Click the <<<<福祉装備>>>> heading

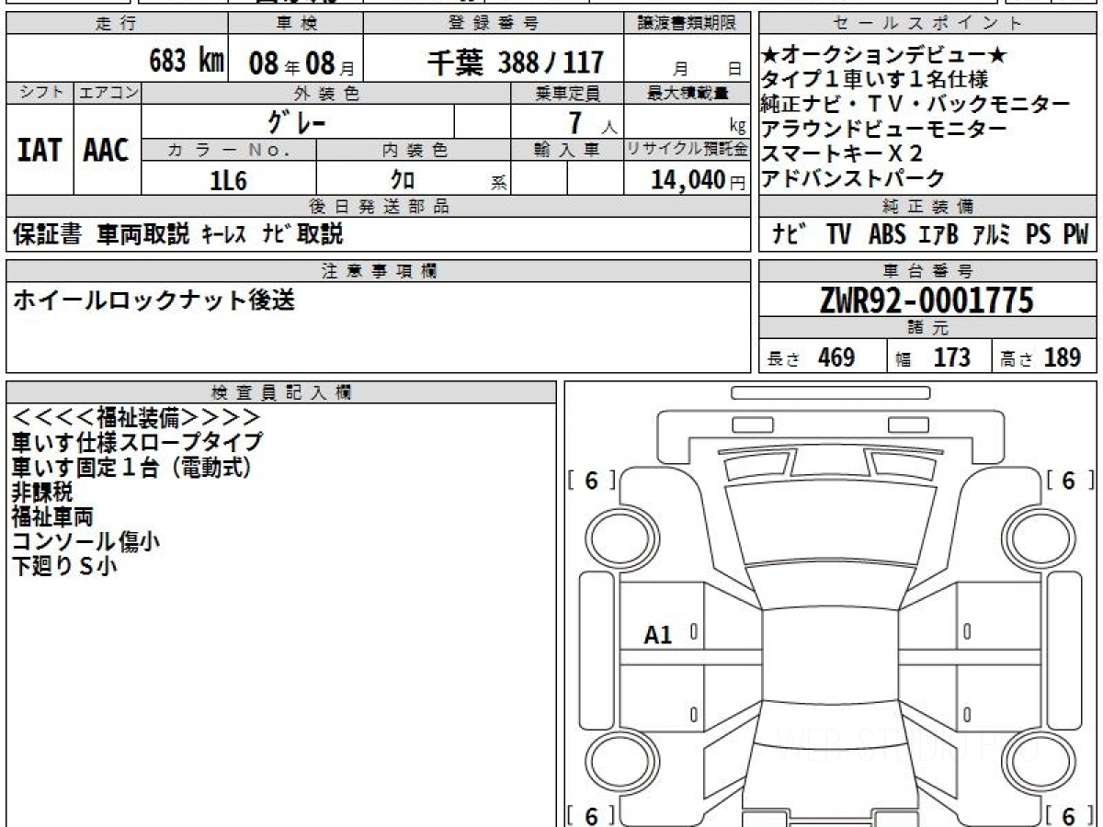point(137,418)
